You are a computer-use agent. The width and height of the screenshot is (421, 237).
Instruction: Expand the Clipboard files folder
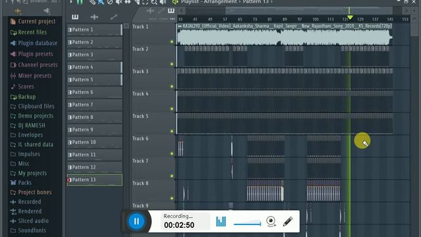coord(32,107)
